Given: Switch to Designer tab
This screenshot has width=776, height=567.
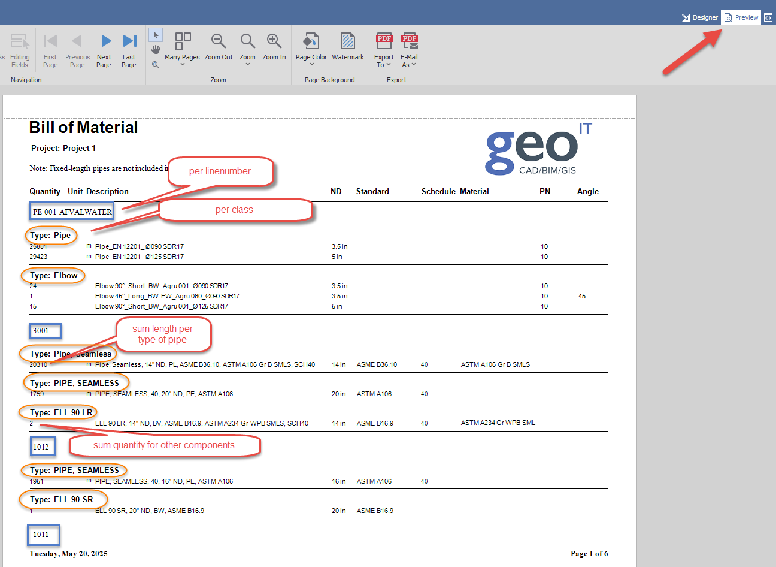Looking at the screenshot, I should tap(699, 17).
